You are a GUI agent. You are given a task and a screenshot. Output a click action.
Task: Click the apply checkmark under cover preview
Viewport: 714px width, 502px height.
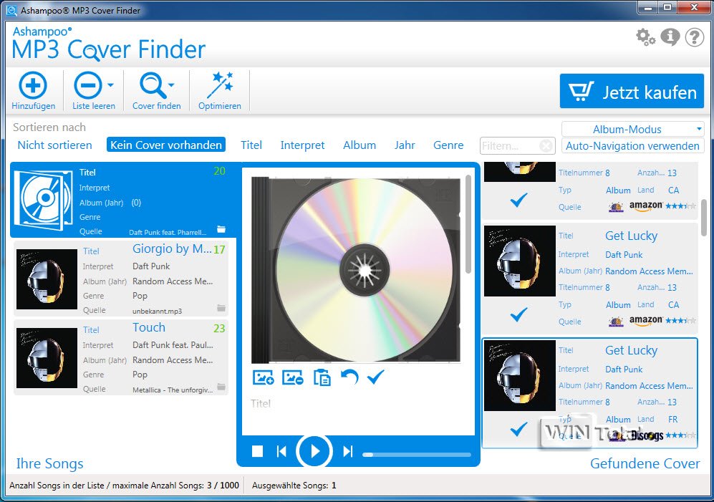[376, 377]
